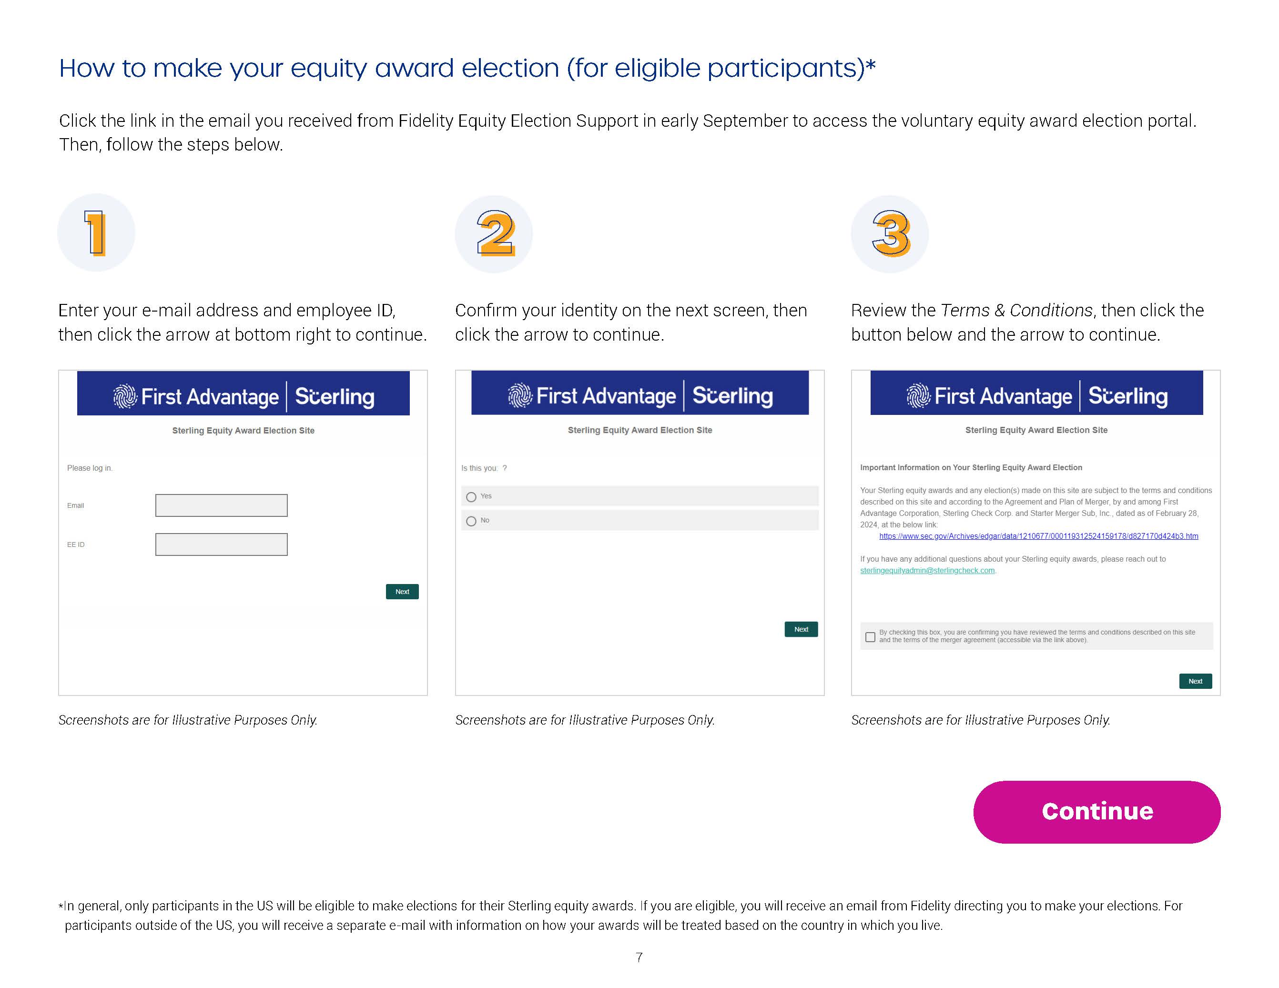The image size is (1279, 988).
Task: Click the step 3 number icon
Action: (x=890, y=233)
